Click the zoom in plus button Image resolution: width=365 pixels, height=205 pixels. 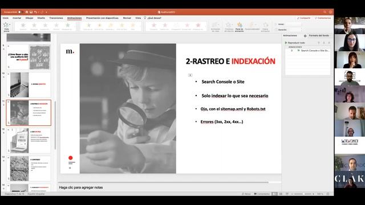pyautogui.click(x=313, y=194)
